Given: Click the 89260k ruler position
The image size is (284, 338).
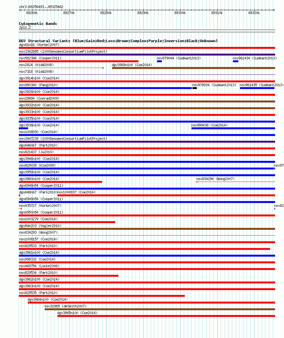Looking at the screenshot, I should (32, 13).
